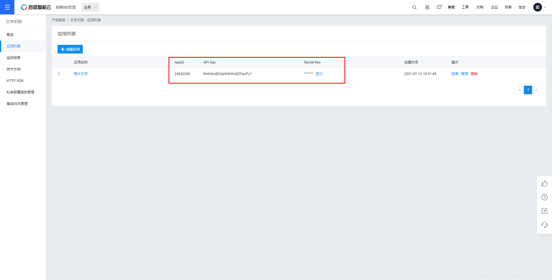552x280 pixels.
Task: Click the API Key value 0mHAwiEtVpHHkWv6ZlYqxPc1
Action: point(227,74)
